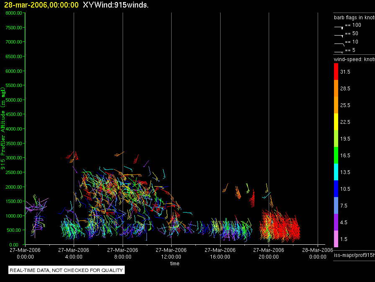The width and height of the screenshot is (375, 282).
Task: Click the '== 5' barb legend value
Action: click(x=350, y=50)
